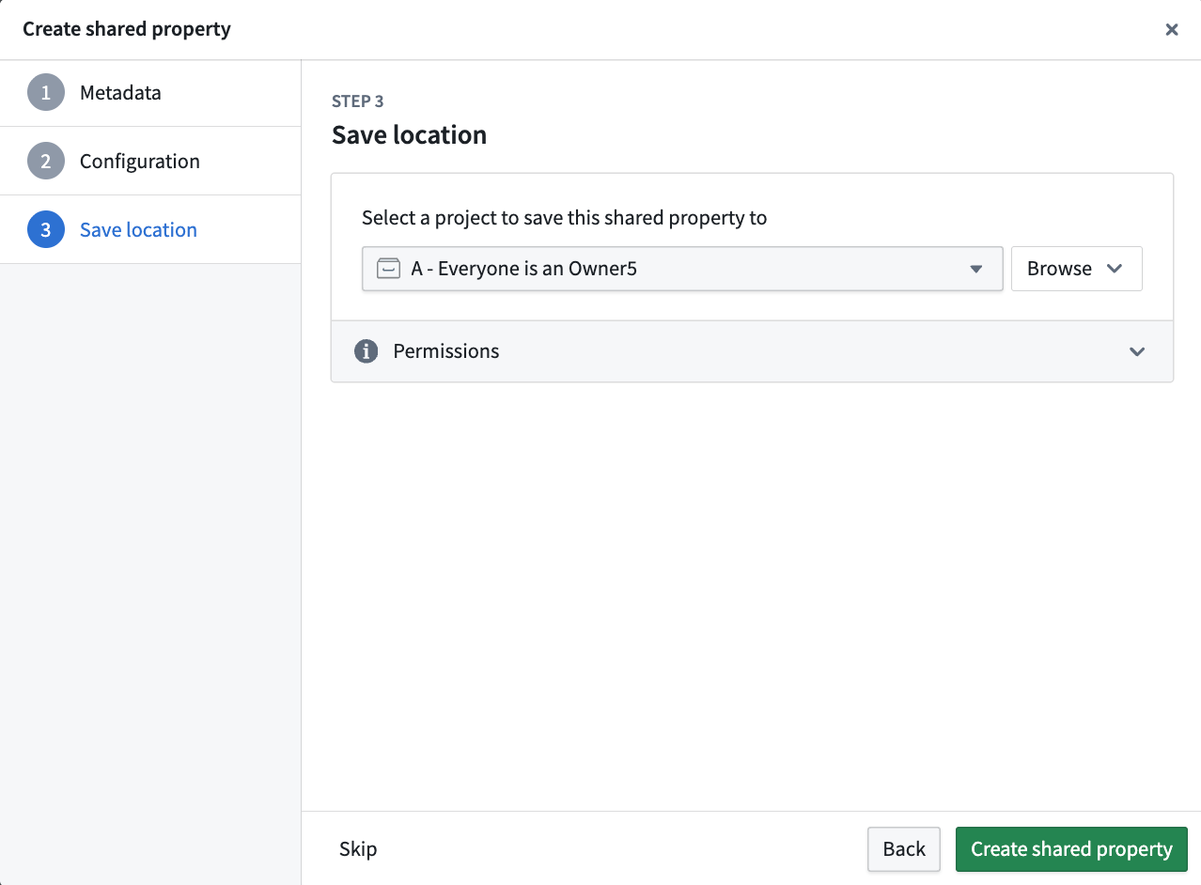Click the Back button
This screenshot has width=1201, height=885.
[x=904, y=849]
